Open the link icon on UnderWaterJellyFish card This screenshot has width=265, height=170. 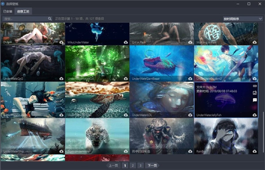(255, 86)
